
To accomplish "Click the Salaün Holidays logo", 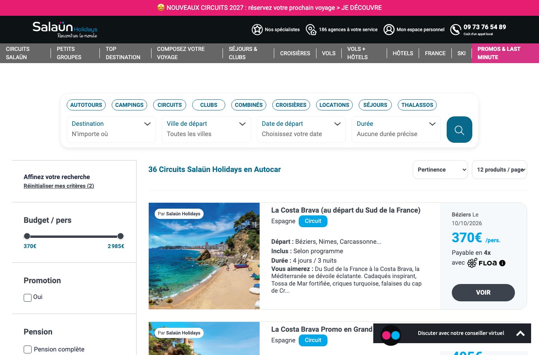I will pos(65,30).
